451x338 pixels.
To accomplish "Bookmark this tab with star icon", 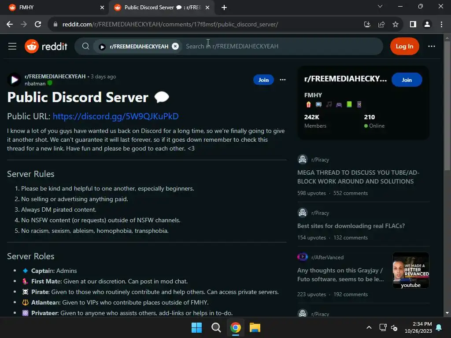I will 396,25.
